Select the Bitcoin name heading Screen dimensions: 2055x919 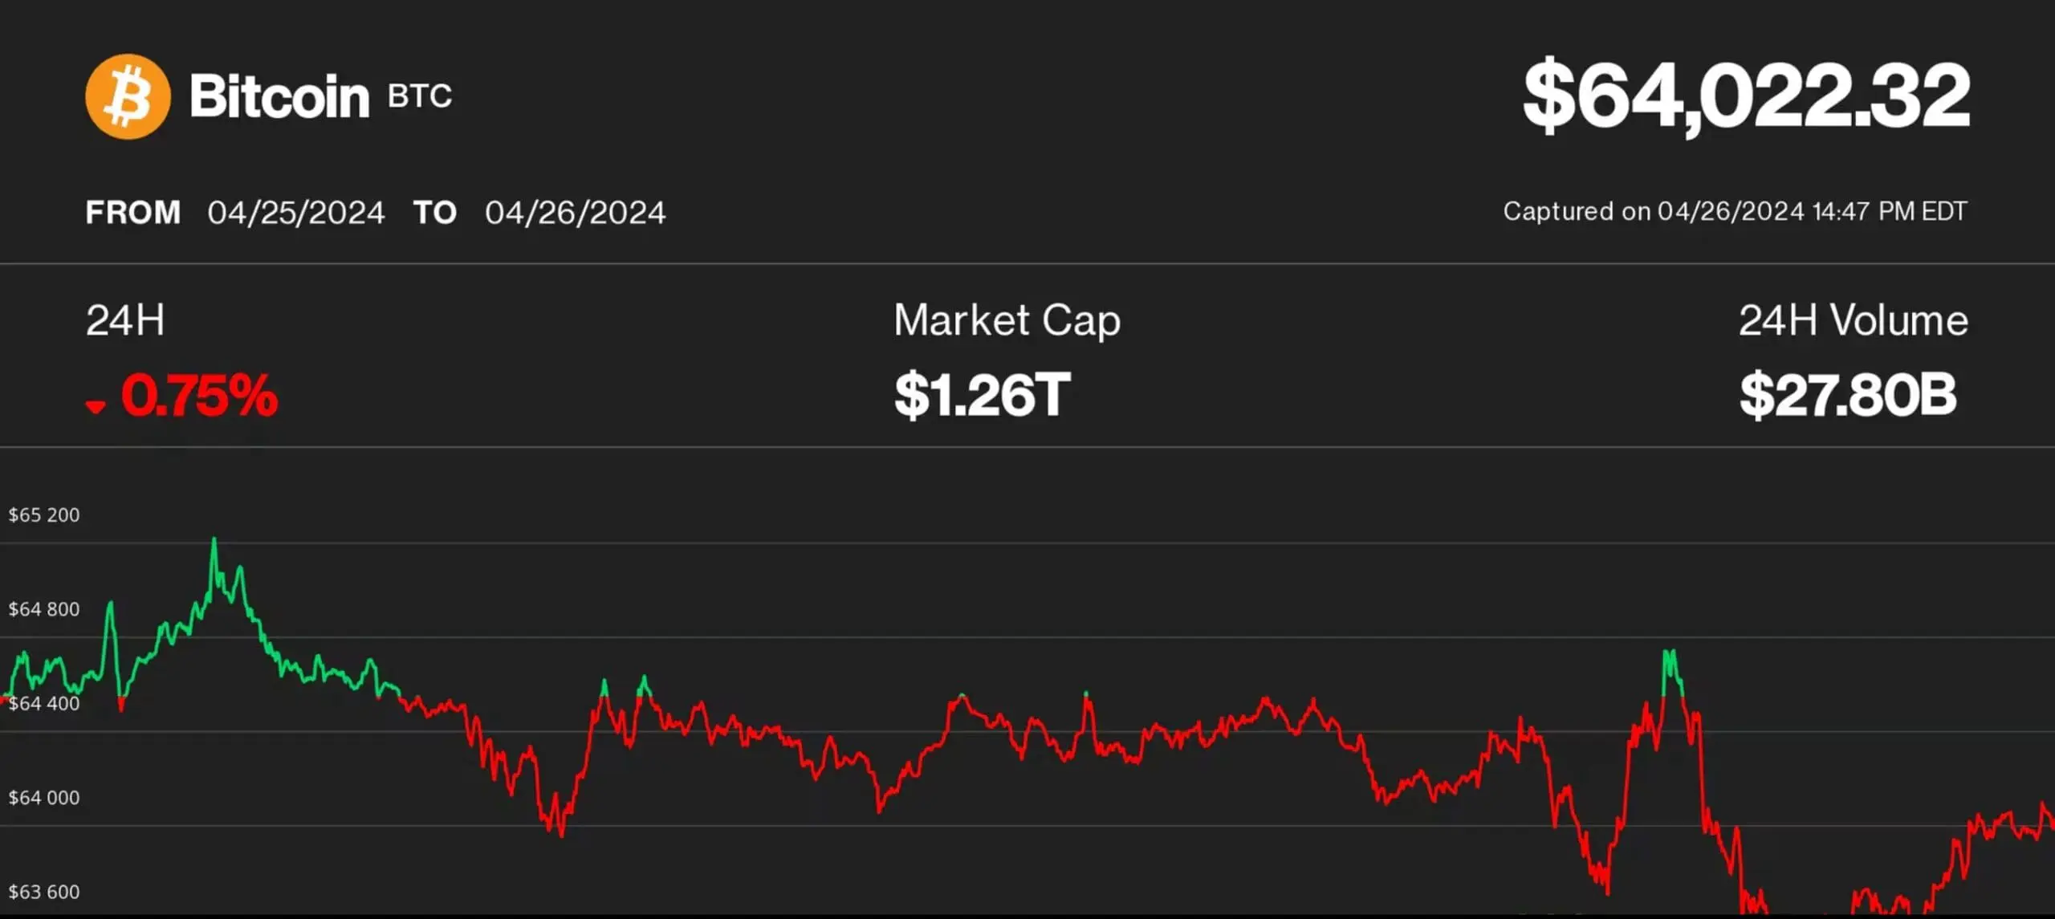click(x=279, y=96)
